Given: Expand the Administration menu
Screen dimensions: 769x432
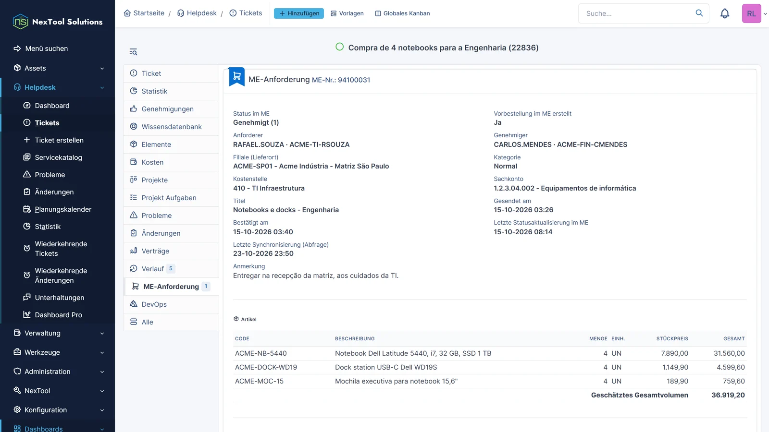Looking at the screenshot, I should tap(58, 372).
